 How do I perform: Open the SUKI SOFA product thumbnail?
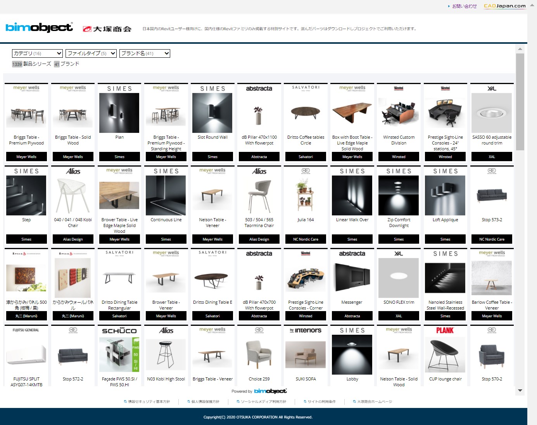306,354
